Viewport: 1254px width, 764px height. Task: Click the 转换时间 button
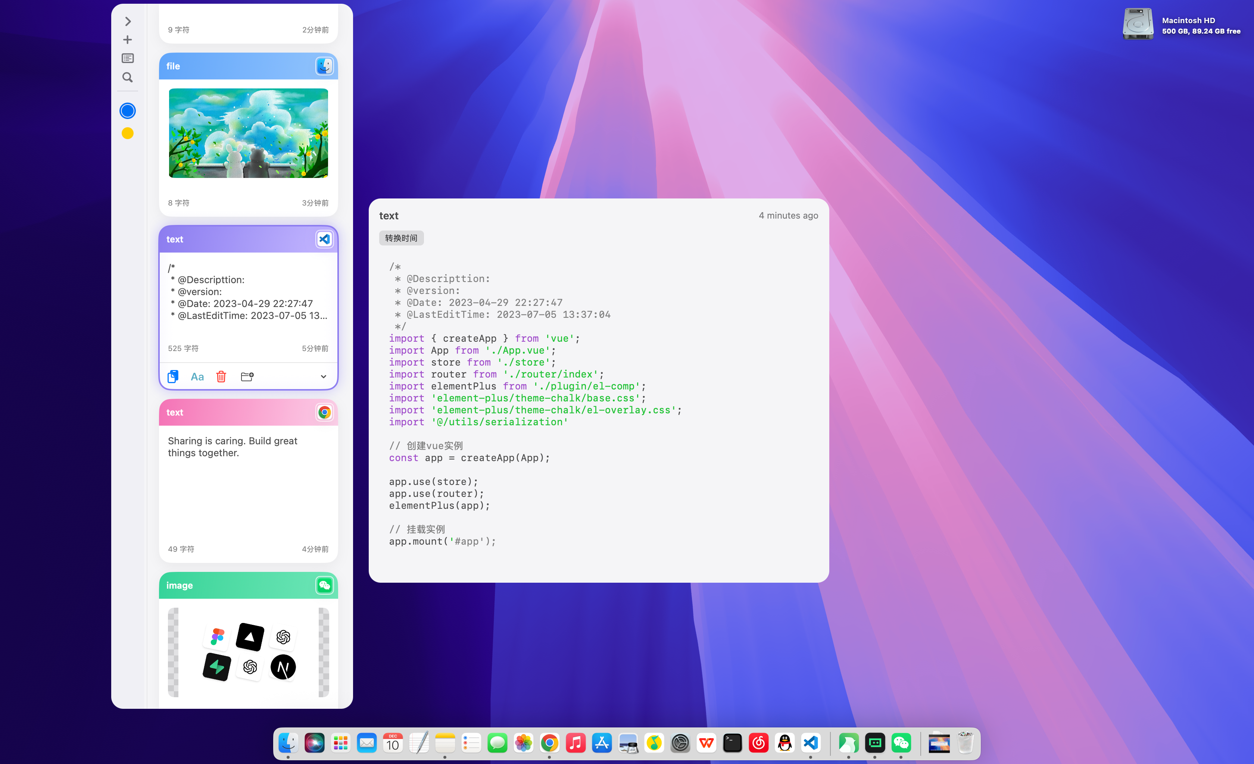(401, 238)
